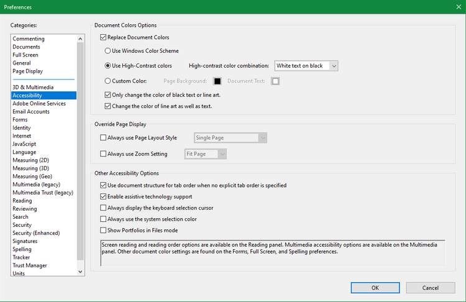Close the Preferences dialog with X

coord(459,7)
